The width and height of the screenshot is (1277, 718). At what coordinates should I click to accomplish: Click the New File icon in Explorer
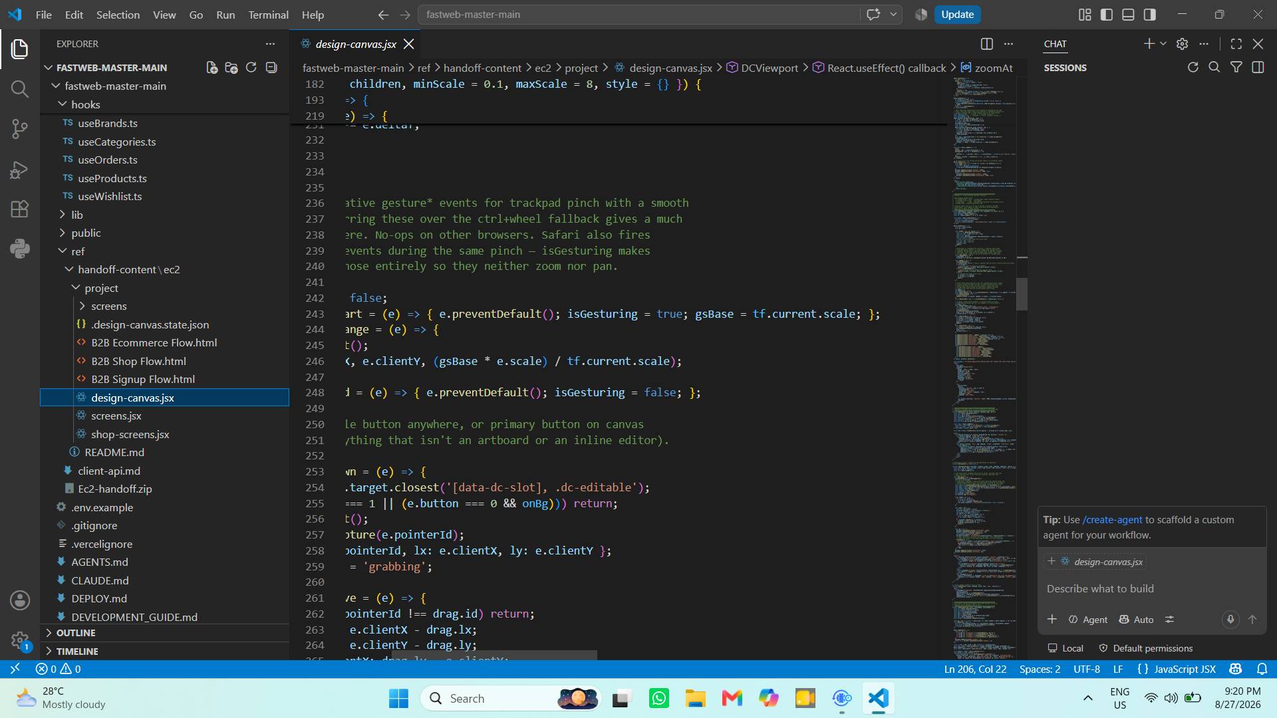point(212,68)
